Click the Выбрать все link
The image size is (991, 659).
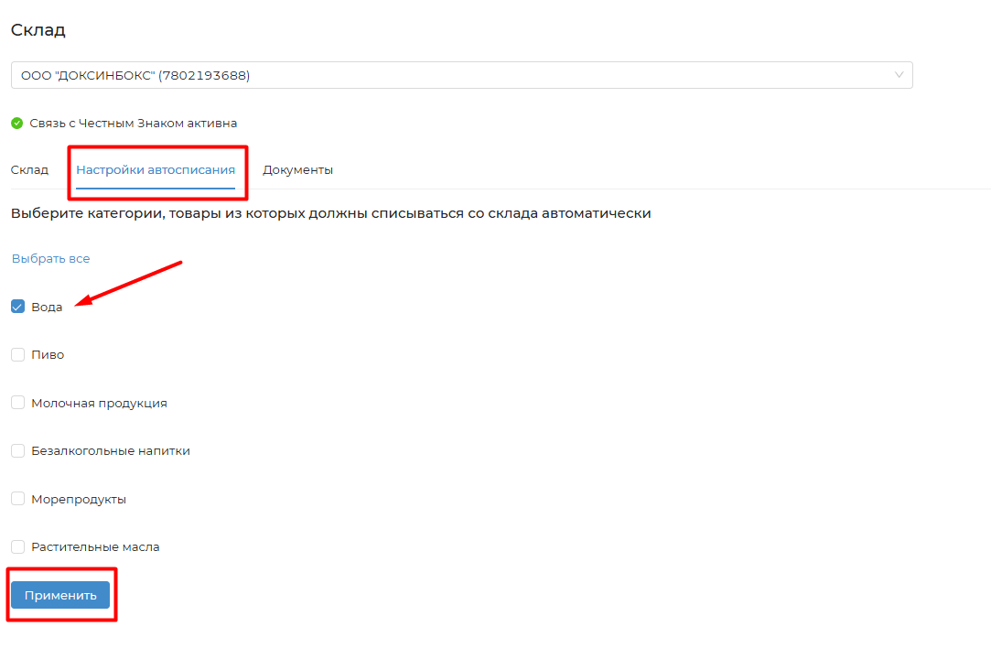(50, 259)
